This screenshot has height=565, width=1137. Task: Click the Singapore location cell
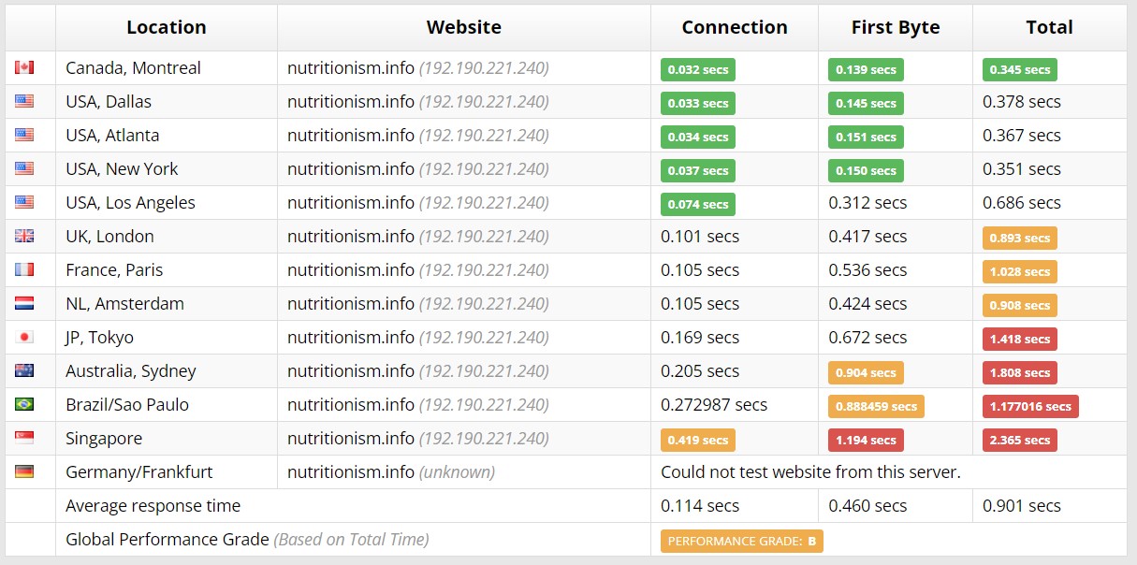coord(167,438)
